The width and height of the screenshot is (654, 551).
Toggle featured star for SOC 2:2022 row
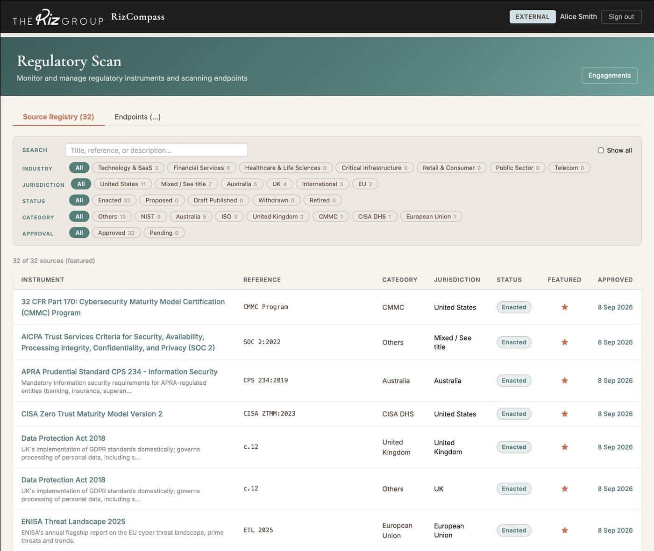click(x=564, y=342)
